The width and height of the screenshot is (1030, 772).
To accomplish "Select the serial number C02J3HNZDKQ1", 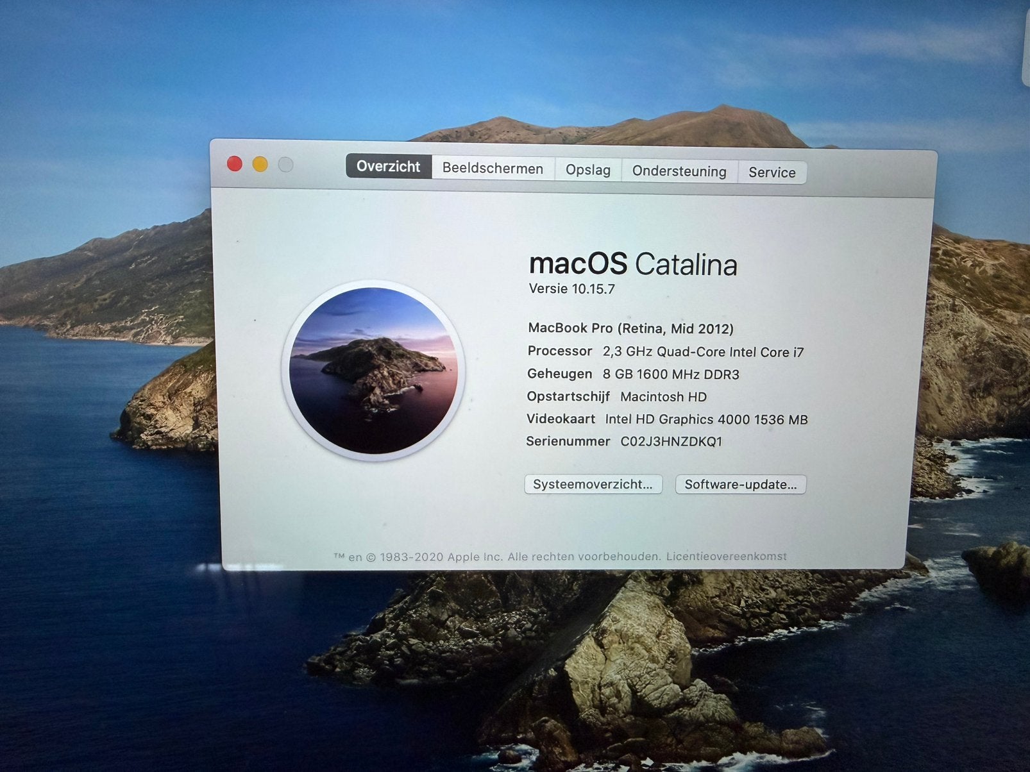I will (x=671, y=442).
